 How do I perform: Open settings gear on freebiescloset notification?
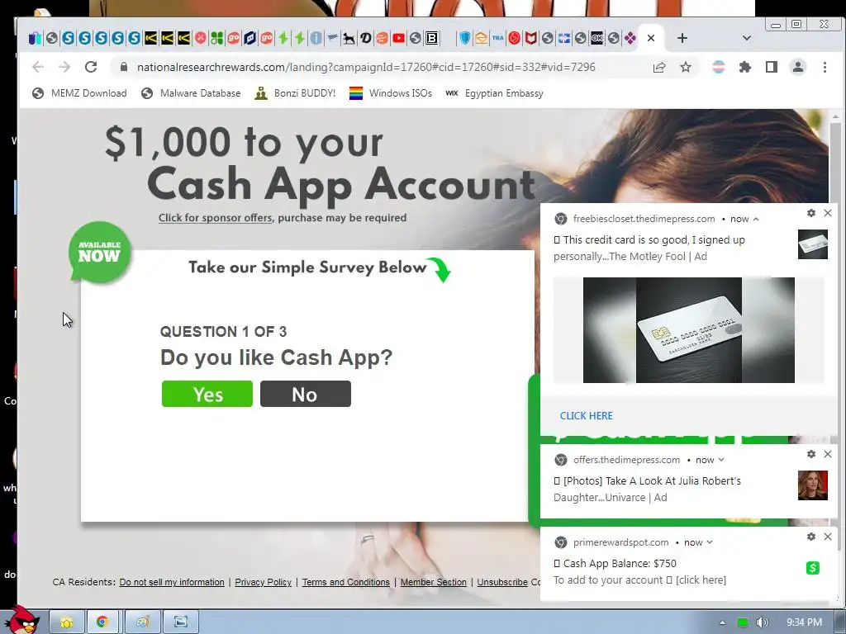click(x=811, y=213)
